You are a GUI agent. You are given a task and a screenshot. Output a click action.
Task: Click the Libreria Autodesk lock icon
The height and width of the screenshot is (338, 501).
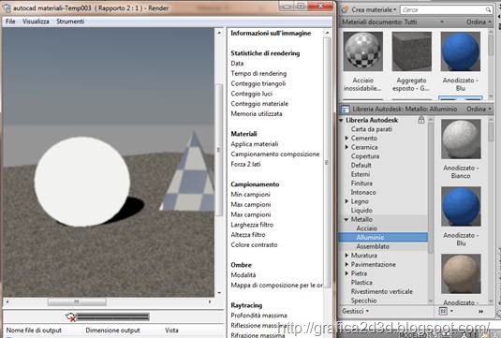click(421, 120)
